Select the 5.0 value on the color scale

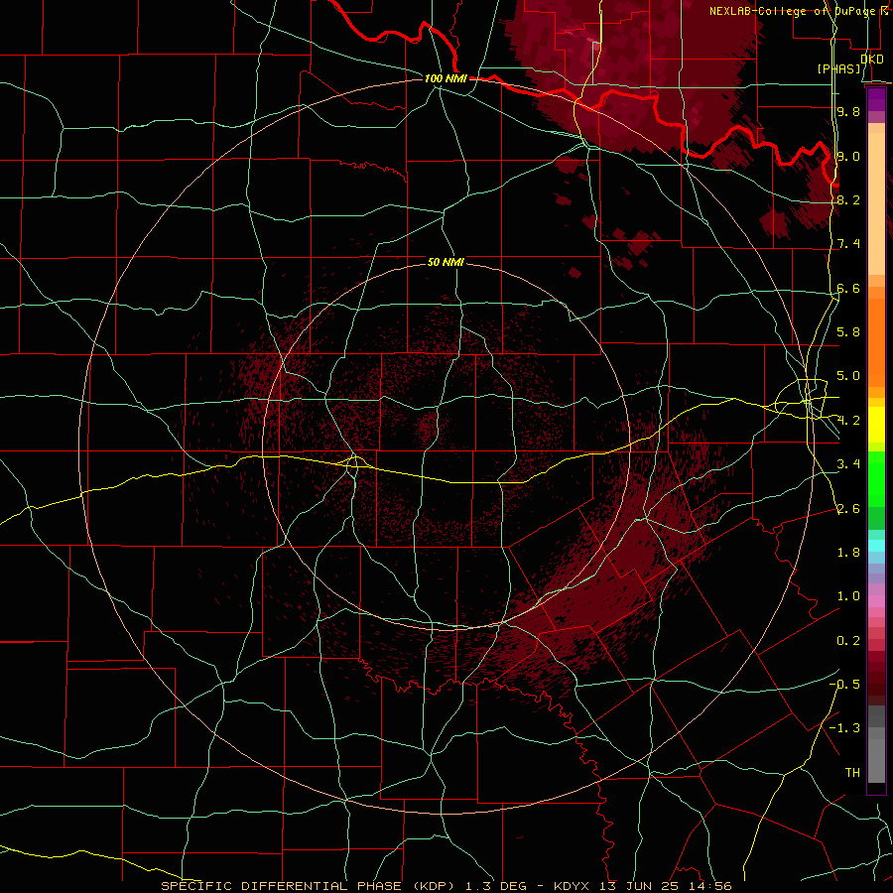pyautogui.click(x=848, y=376)
